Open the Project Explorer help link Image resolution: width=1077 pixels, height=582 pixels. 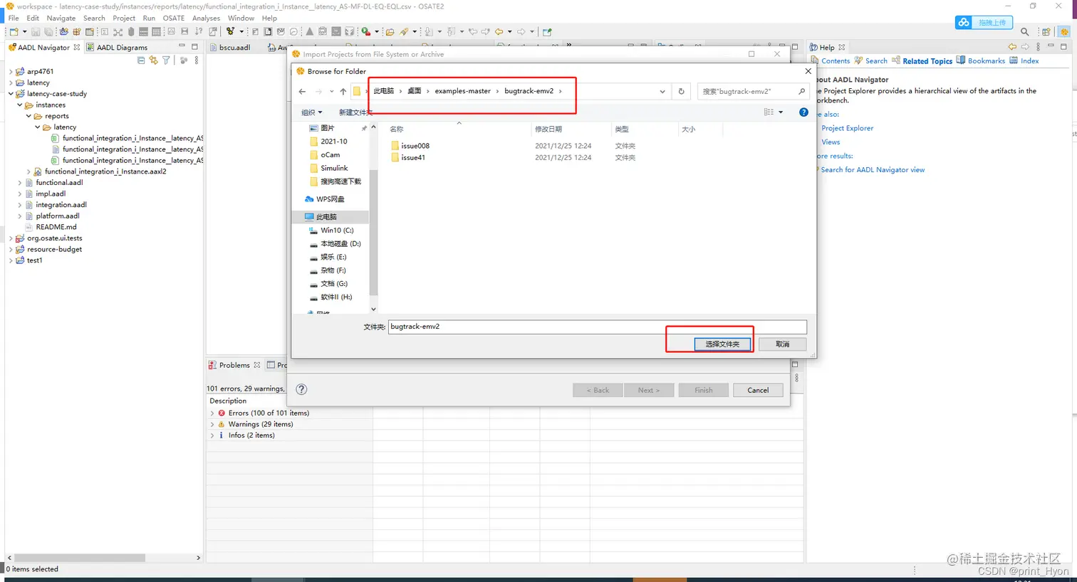point(847,129)
